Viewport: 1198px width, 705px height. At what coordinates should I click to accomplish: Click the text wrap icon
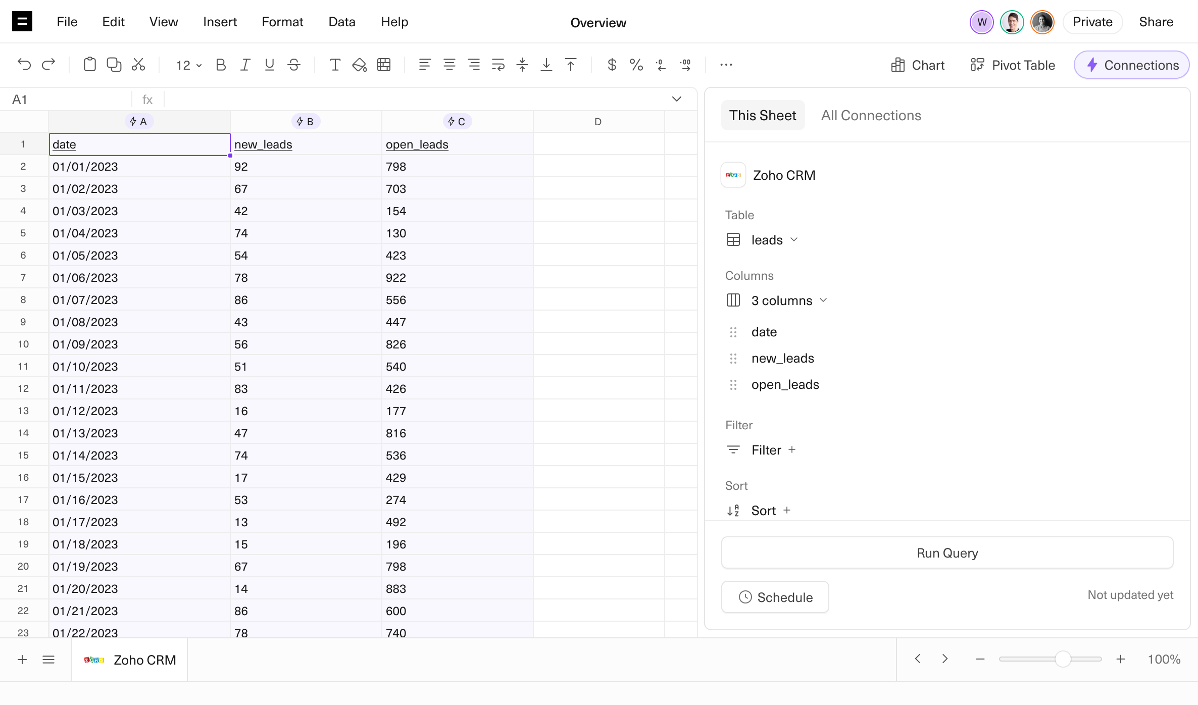[x=498, y=65]
